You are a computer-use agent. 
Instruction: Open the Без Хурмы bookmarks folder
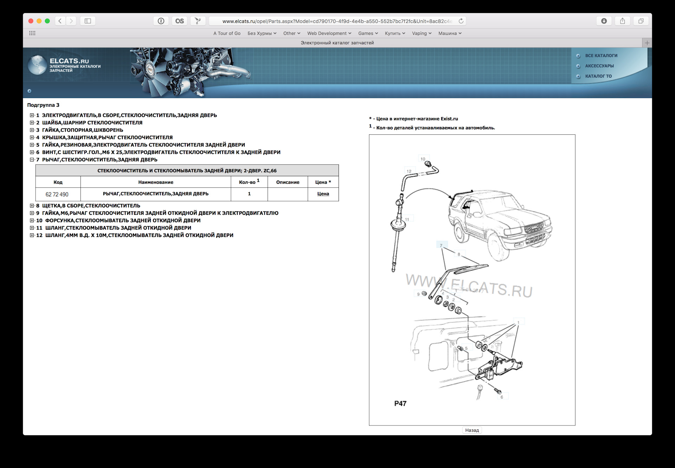(262, 33)
